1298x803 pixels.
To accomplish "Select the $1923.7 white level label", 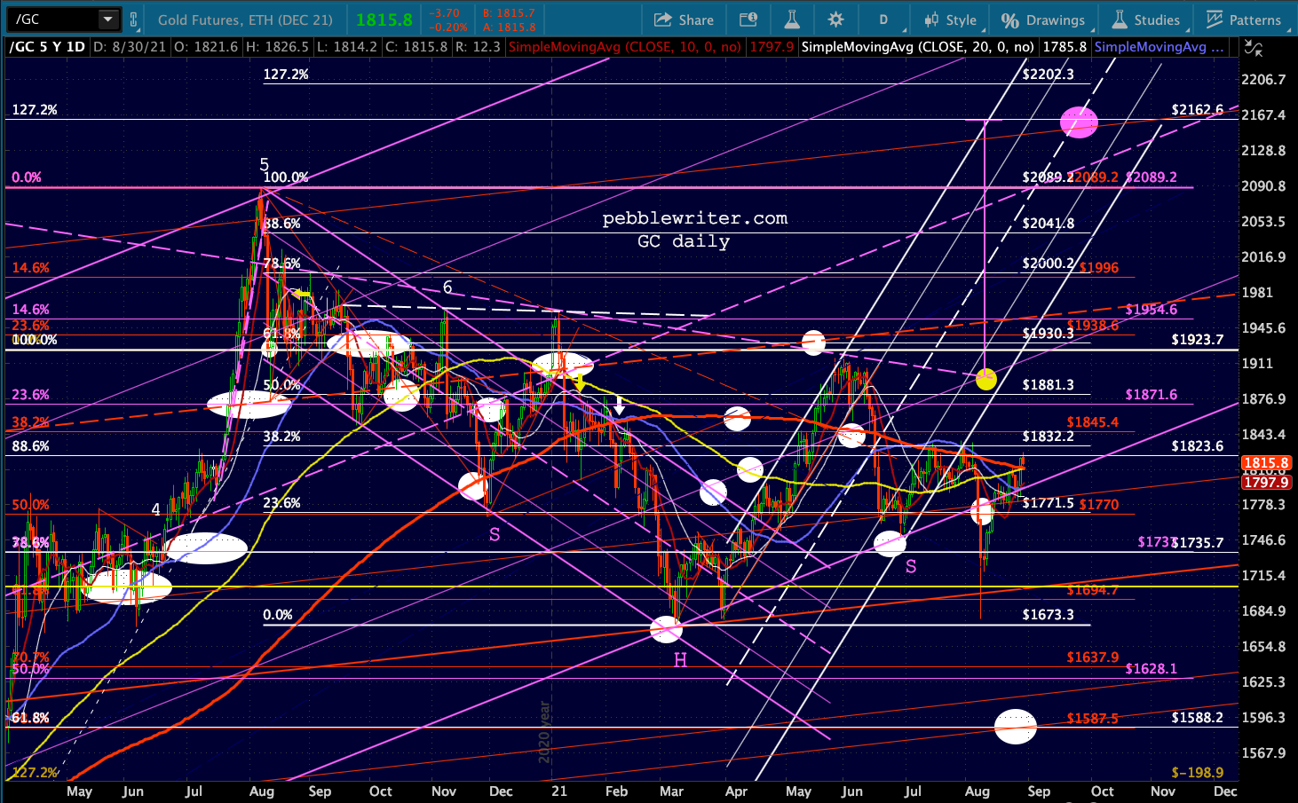I will pyautogui.click(x=1197, y=340).
